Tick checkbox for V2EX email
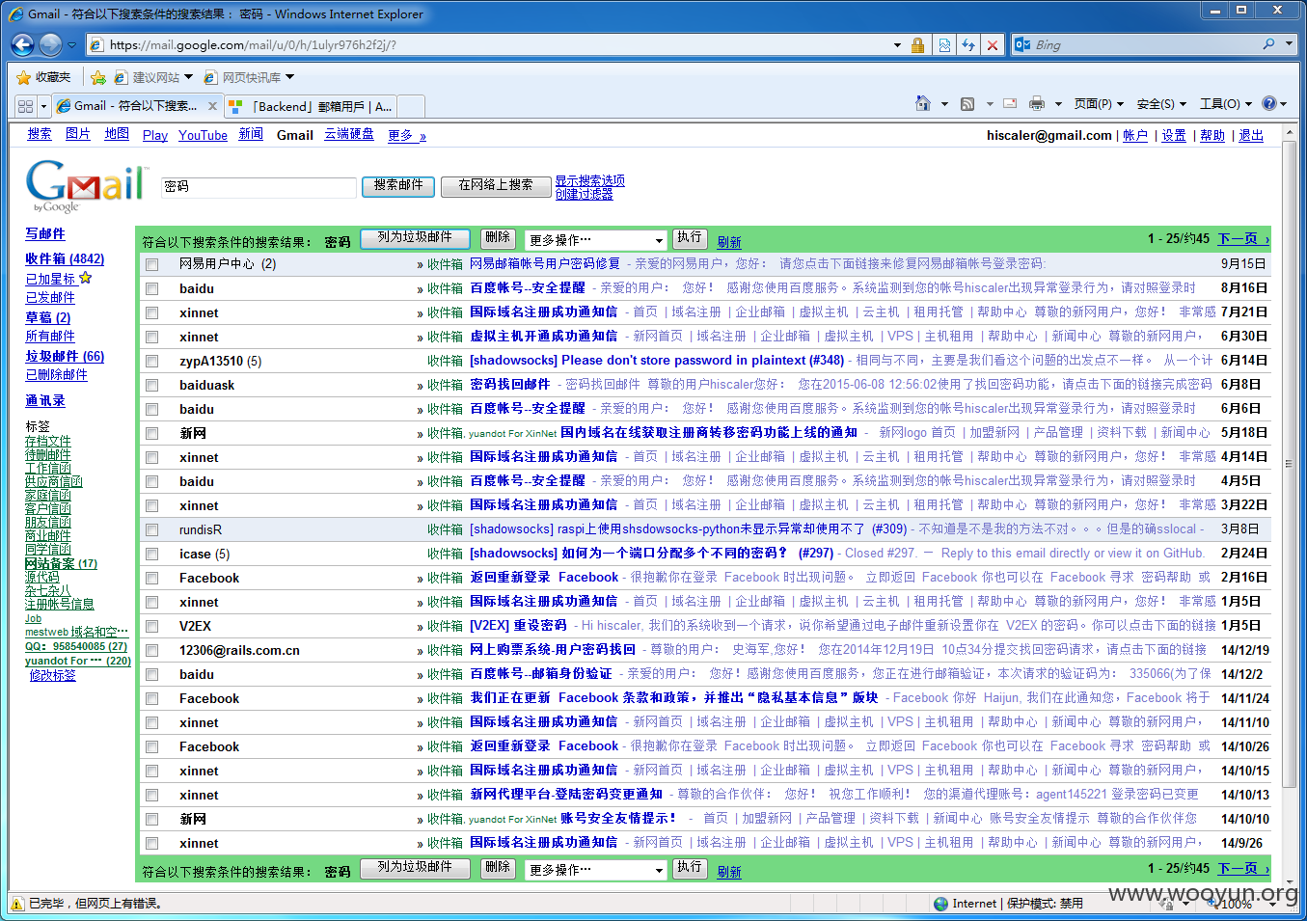The image size is (1307, 921). 151,626
